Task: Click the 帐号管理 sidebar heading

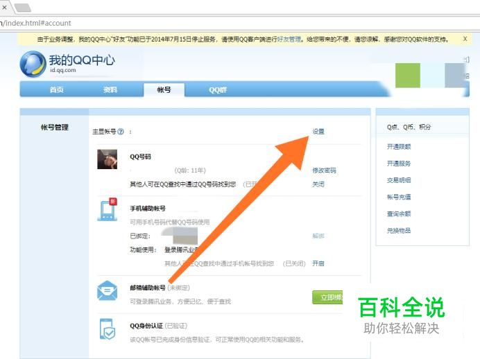Action: tap(55, 128)
